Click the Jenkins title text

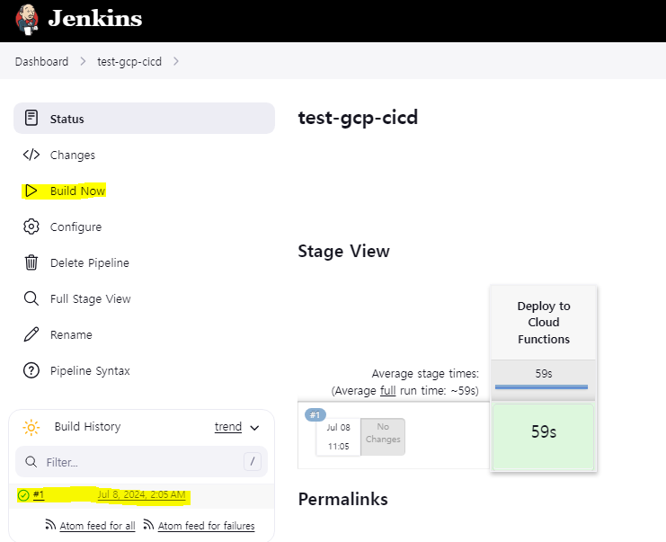95,18
